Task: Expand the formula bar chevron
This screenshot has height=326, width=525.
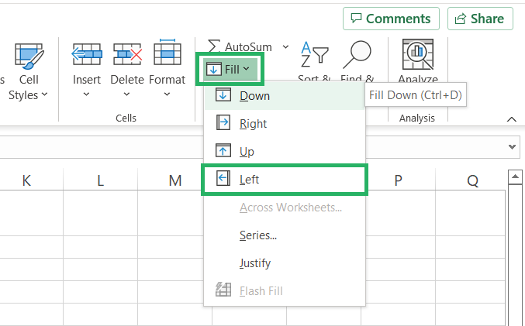Action: pyautogui.click(x=513, y=146)
